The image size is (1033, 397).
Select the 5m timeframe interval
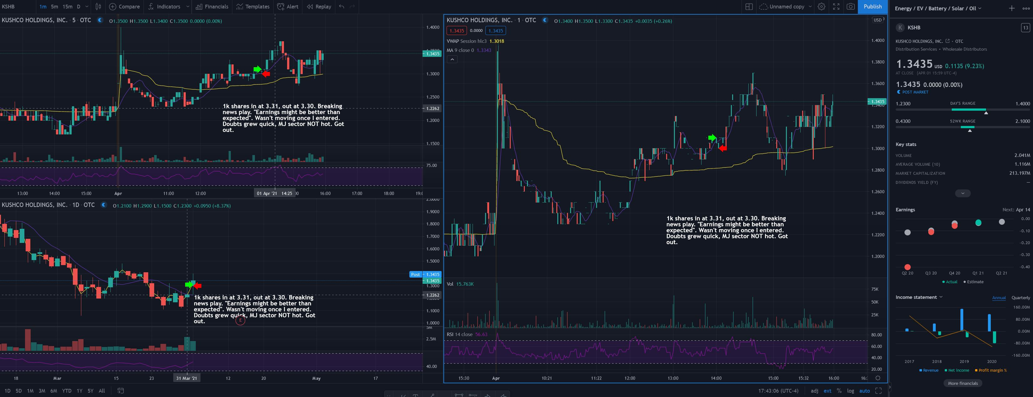54,7
